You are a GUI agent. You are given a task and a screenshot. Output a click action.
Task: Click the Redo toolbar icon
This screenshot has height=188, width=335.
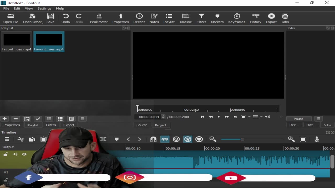click(x=79, y=19)
